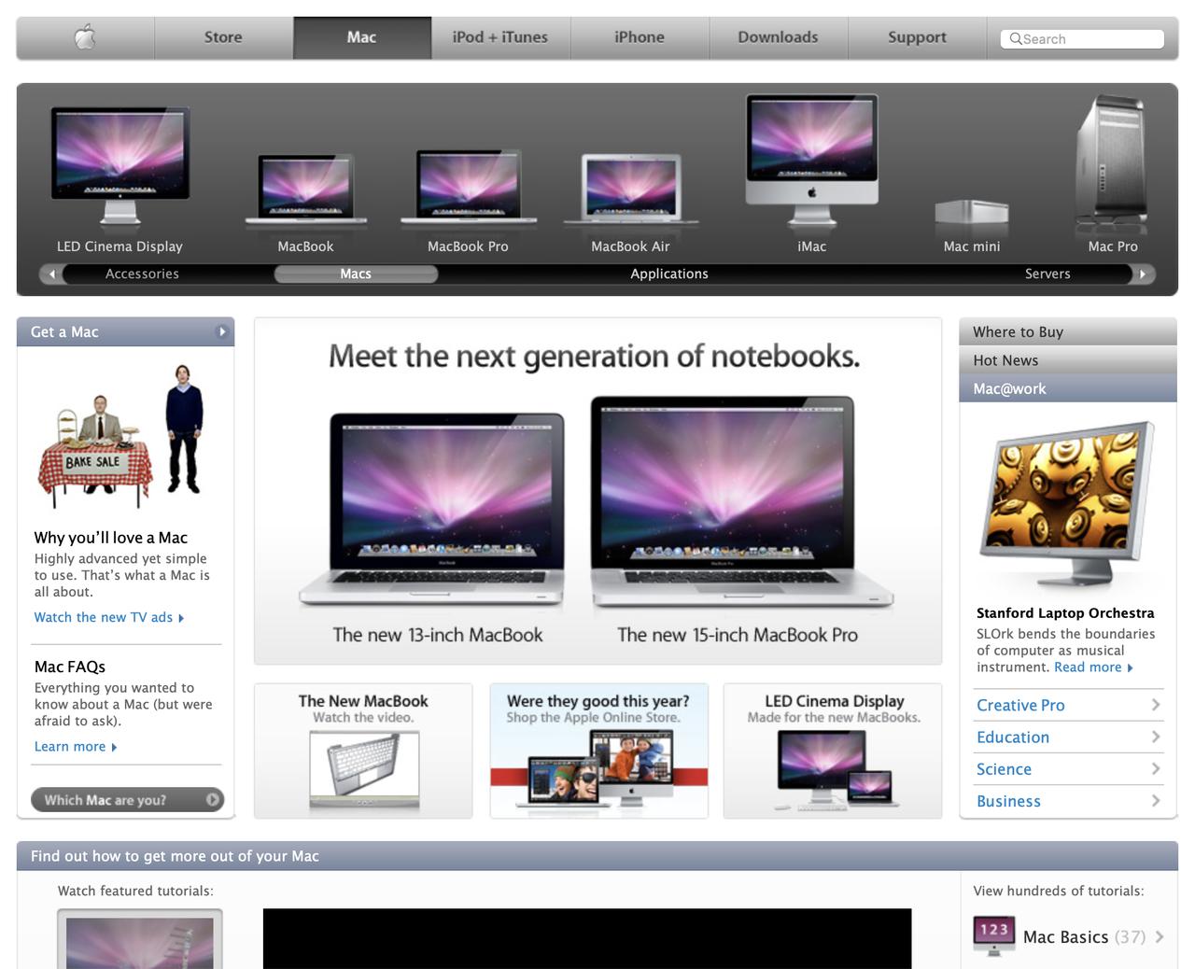Image resolution: width=1195 pixels, height=969 pixels.
Task: Click Stanford Laptop Orchestra headline
Action: click(1065, 613)
